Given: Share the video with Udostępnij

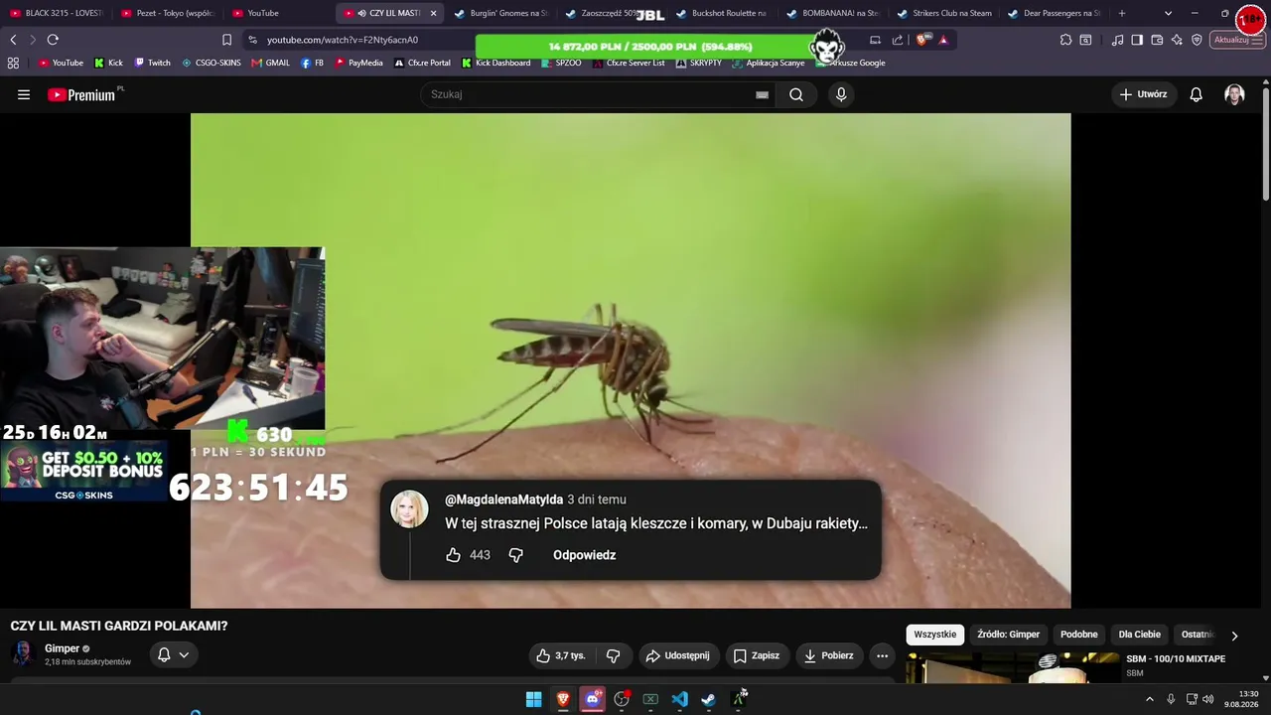Looking at the screenshot, I should click(677, 655).
